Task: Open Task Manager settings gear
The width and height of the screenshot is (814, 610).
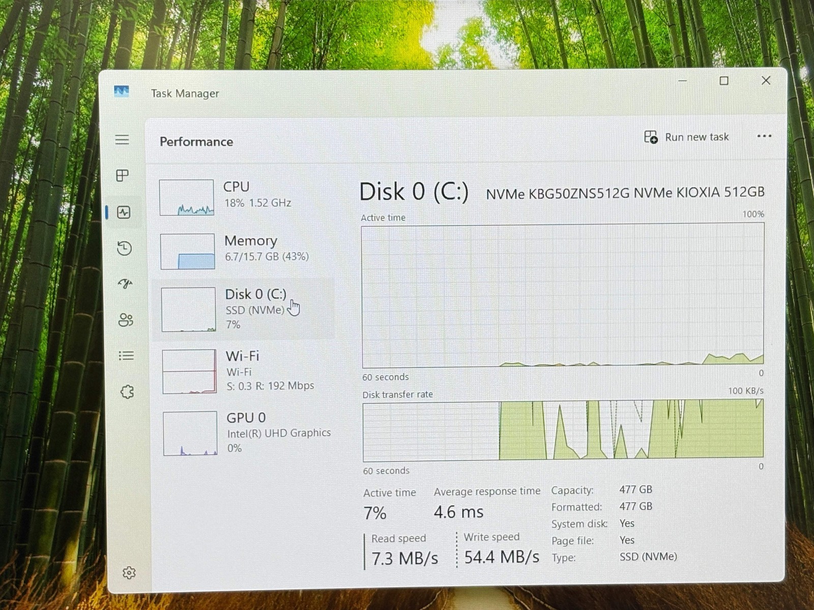Action: [x=129, y=573]
